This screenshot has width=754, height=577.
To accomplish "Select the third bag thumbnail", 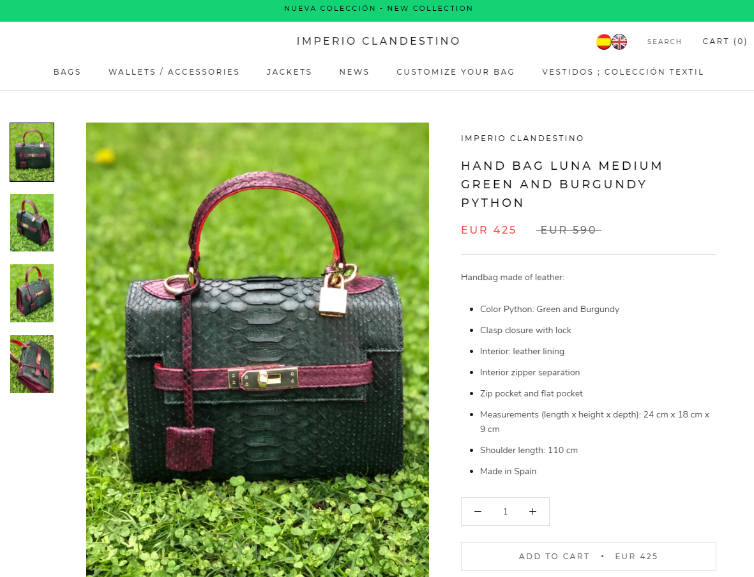I will pyautogui.click(x=32, y=294).
